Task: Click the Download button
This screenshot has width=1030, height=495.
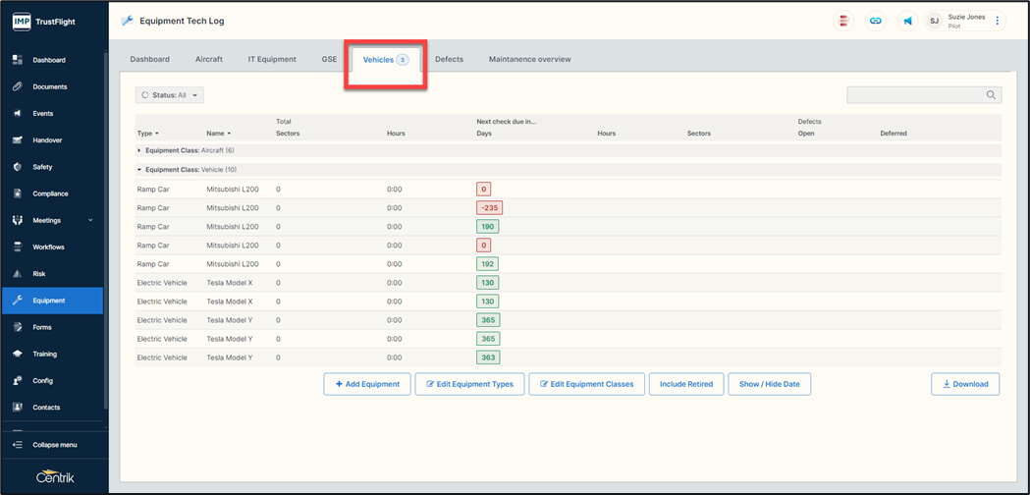Action: tap(965, 384)
